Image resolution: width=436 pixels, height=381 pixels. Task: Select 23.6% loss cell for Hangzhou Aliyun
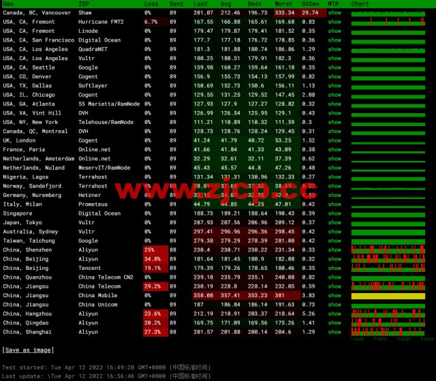[156, 314]
